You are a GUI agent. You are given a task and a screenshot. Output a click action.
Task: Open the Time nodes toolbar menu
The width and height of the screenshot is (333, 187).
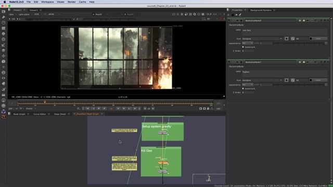click(4, 23)
